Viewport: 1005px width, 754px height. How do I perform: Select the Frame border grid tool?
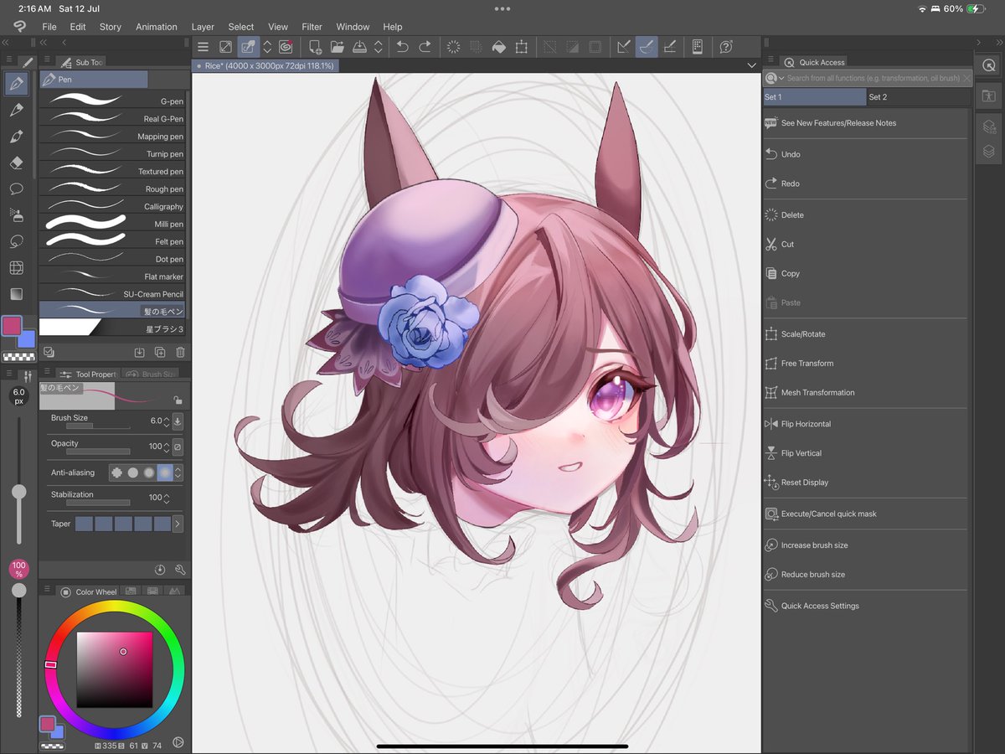pos(16,268)
